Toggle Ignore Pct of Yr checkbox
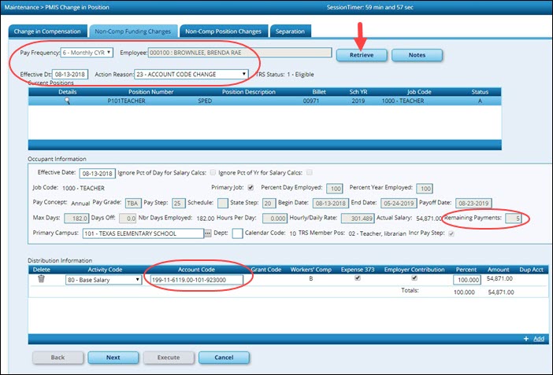Viewport: 553px width, 375px height. (x=310, y=172)
